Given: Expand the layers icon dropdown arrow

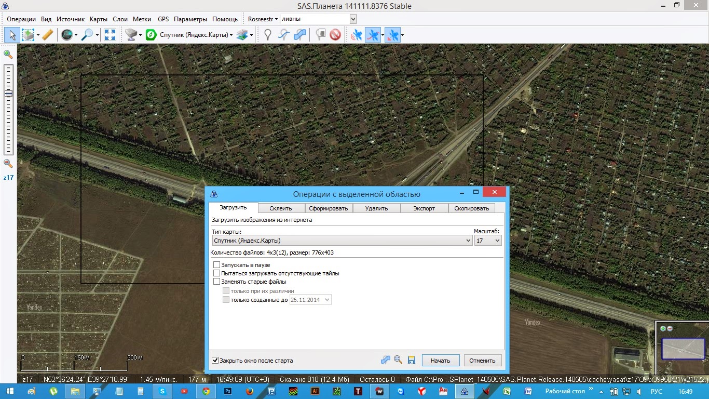Looking at the screenshot, I should [x=251, y=35].
